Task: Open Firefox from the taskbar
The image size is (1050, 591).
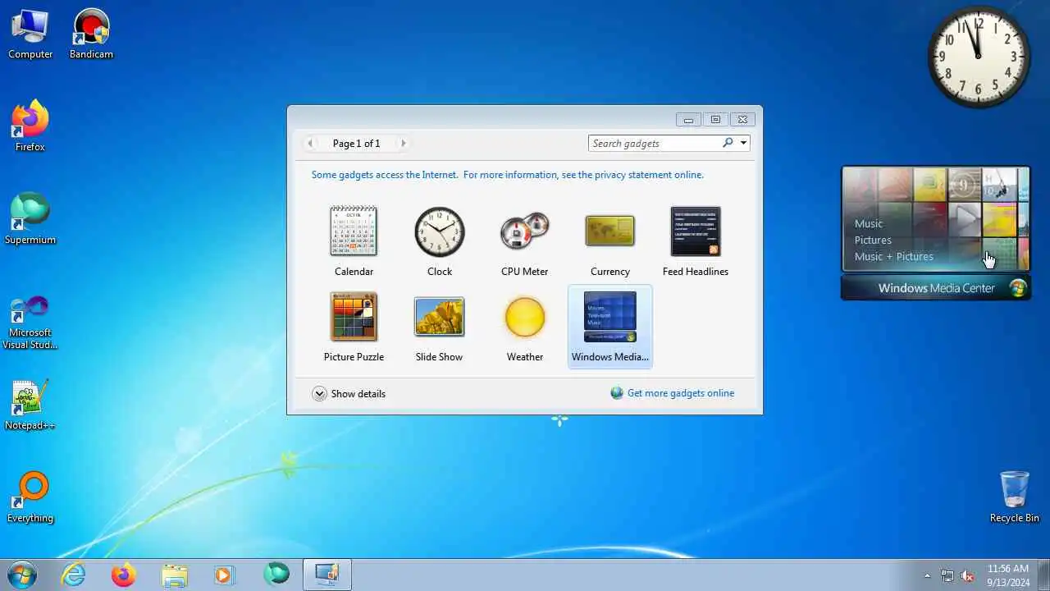Action: (x=124, y=575)
